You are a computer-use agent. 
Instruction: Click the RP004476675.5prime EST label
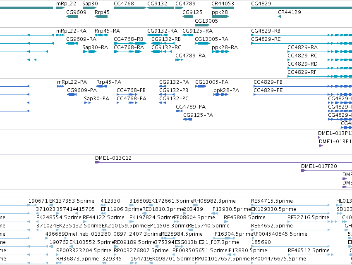[x=278, y=259]
